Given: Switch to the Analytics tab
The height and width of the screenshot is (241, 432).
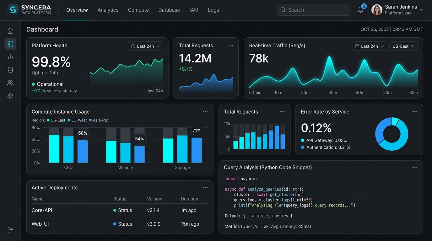Looking at the screenshot, I should click(x=108, y=10).
